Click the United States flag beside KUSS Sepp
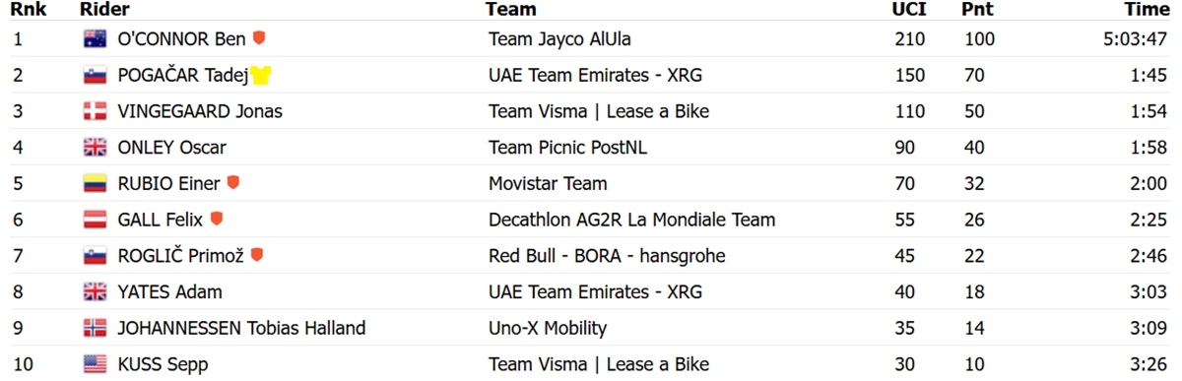 95,364
